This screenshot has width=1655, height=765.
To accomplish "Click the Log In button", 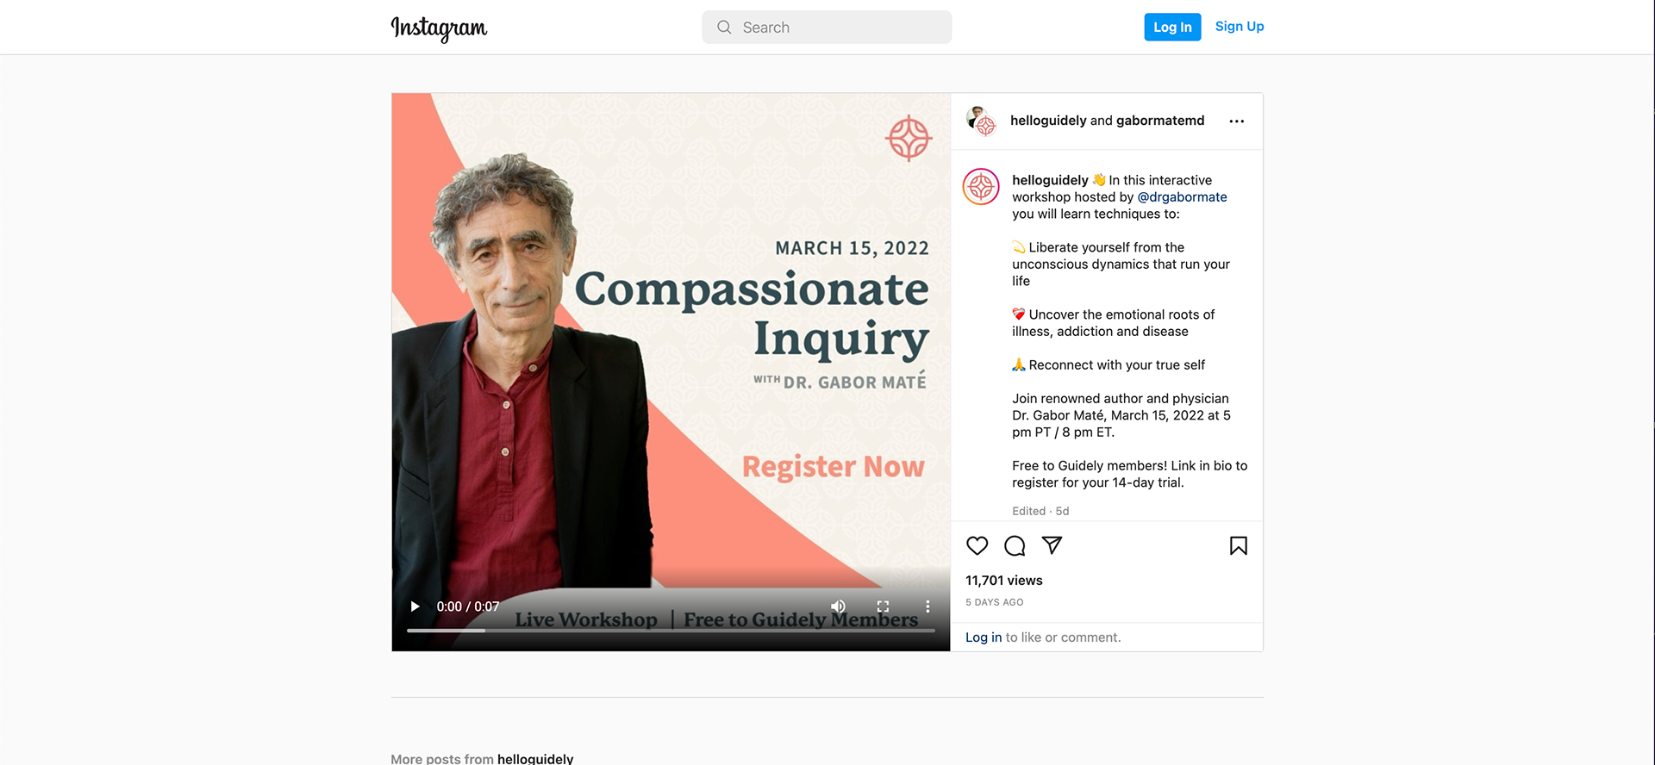I will click(1172, 27).
